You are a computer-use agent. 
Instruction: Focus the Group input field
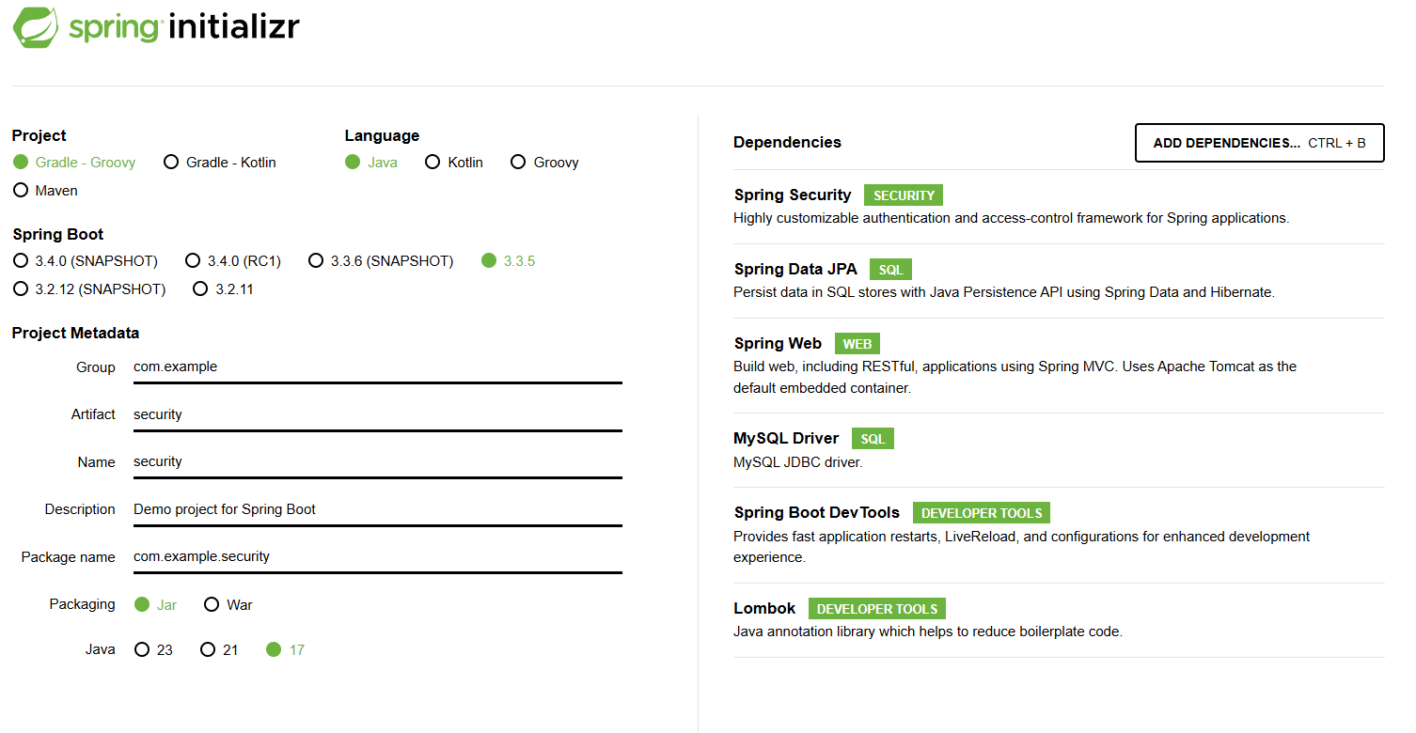point(378,367)
